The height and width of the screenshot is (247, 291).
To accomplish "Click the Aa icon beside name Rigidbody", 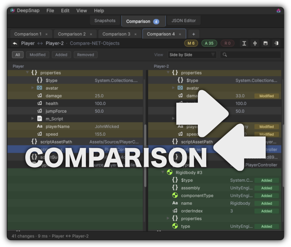I will [175, 203].
